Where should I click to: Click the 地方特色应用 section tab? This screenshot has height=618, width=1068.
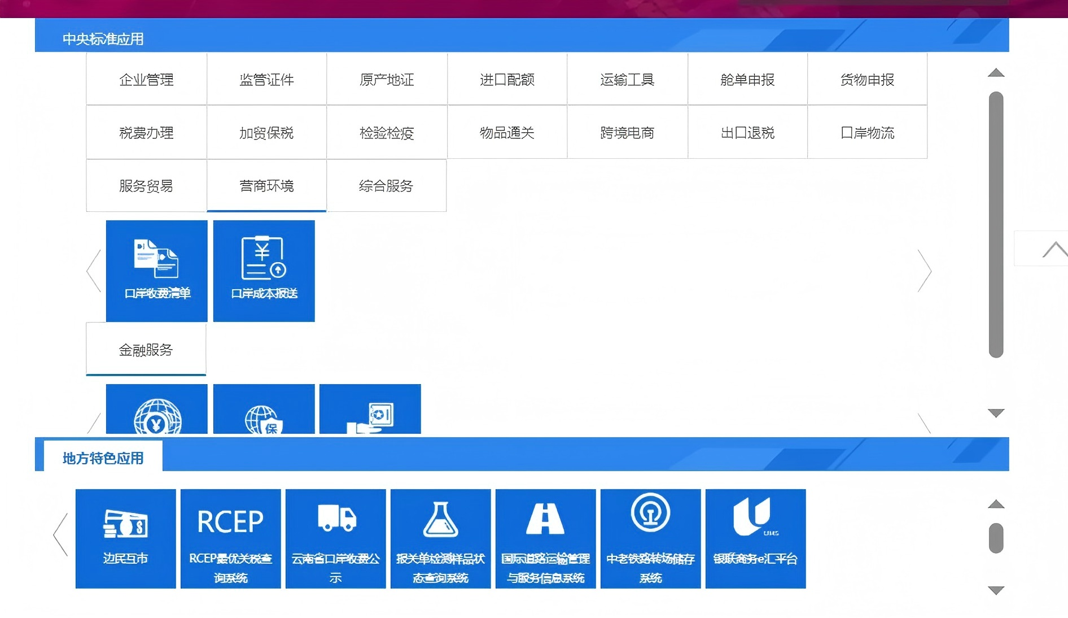103,458
